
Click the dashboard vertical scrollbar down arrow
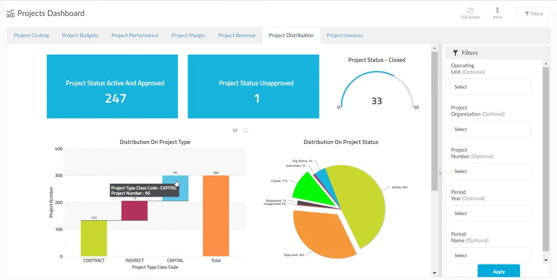(434, 273)
